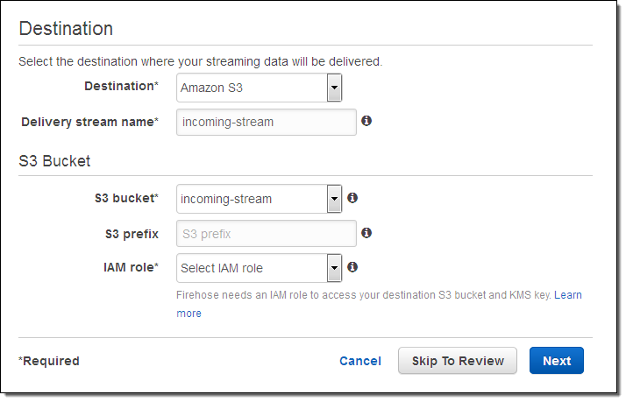Click info icon beside Delivery stream name
The image size is (626, 402).
pyautogui.click(x=366, y=121)
